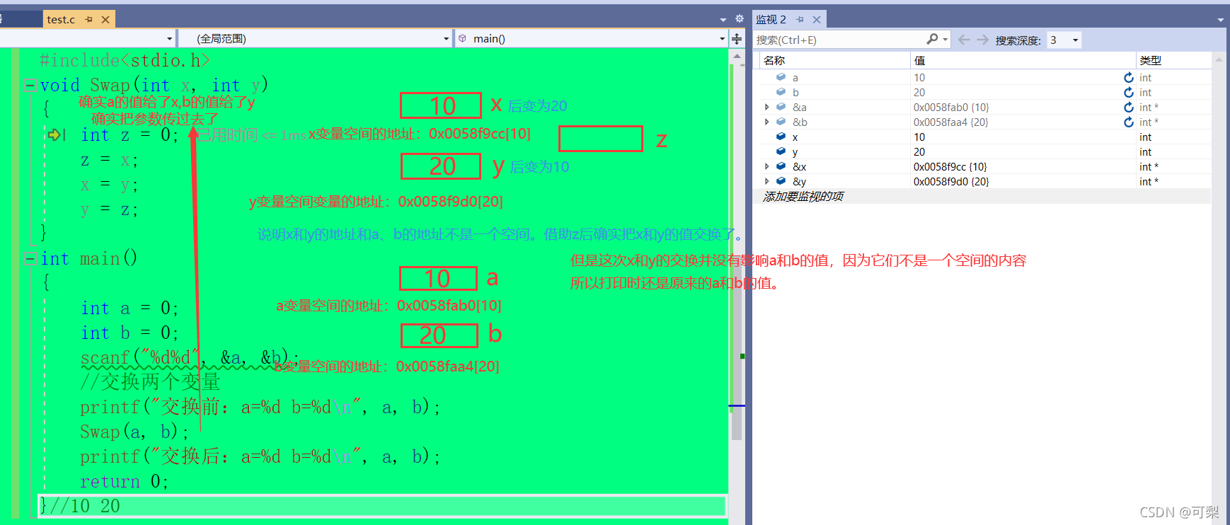
Task: Go to previous search result arrow
Action: (964, 40)
